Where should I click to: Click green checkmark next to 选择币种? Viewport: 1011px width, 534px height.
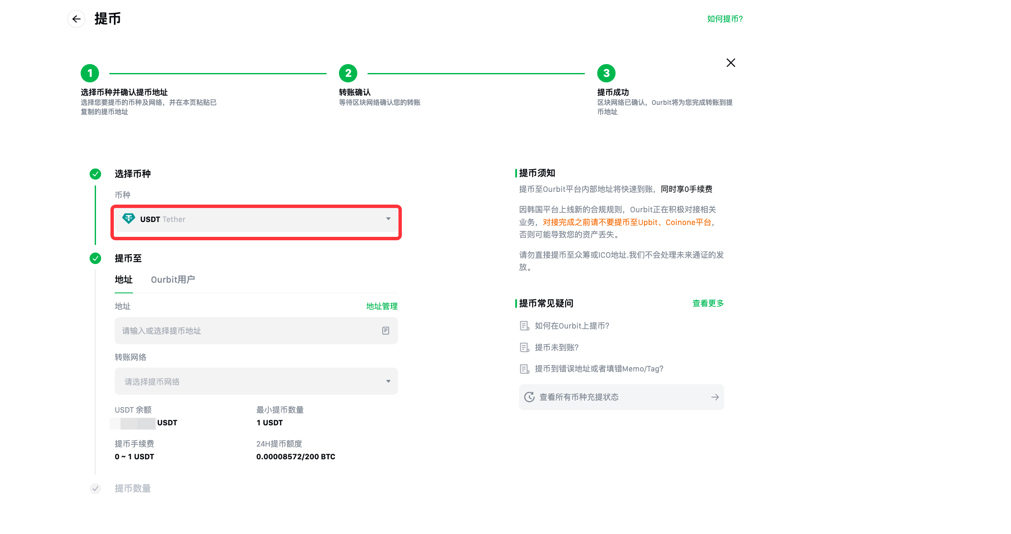[x=95, y=174]
